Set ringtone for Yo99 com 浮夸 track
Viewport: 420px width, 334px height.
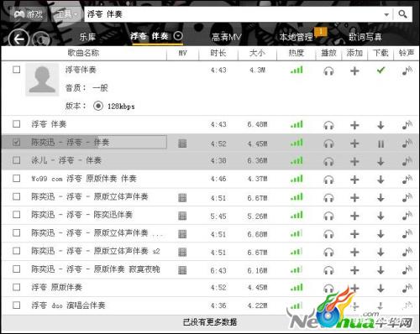(x=407, y=180)
